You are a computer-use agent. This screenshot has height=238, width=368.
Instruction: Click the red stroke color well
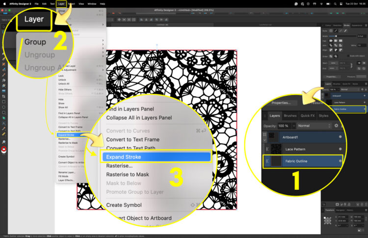pyautogui.click(x=4, y=150)
